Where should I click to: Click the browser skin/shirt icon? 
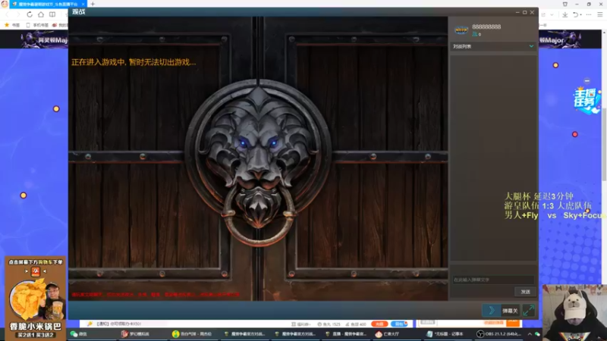(565, 4)
